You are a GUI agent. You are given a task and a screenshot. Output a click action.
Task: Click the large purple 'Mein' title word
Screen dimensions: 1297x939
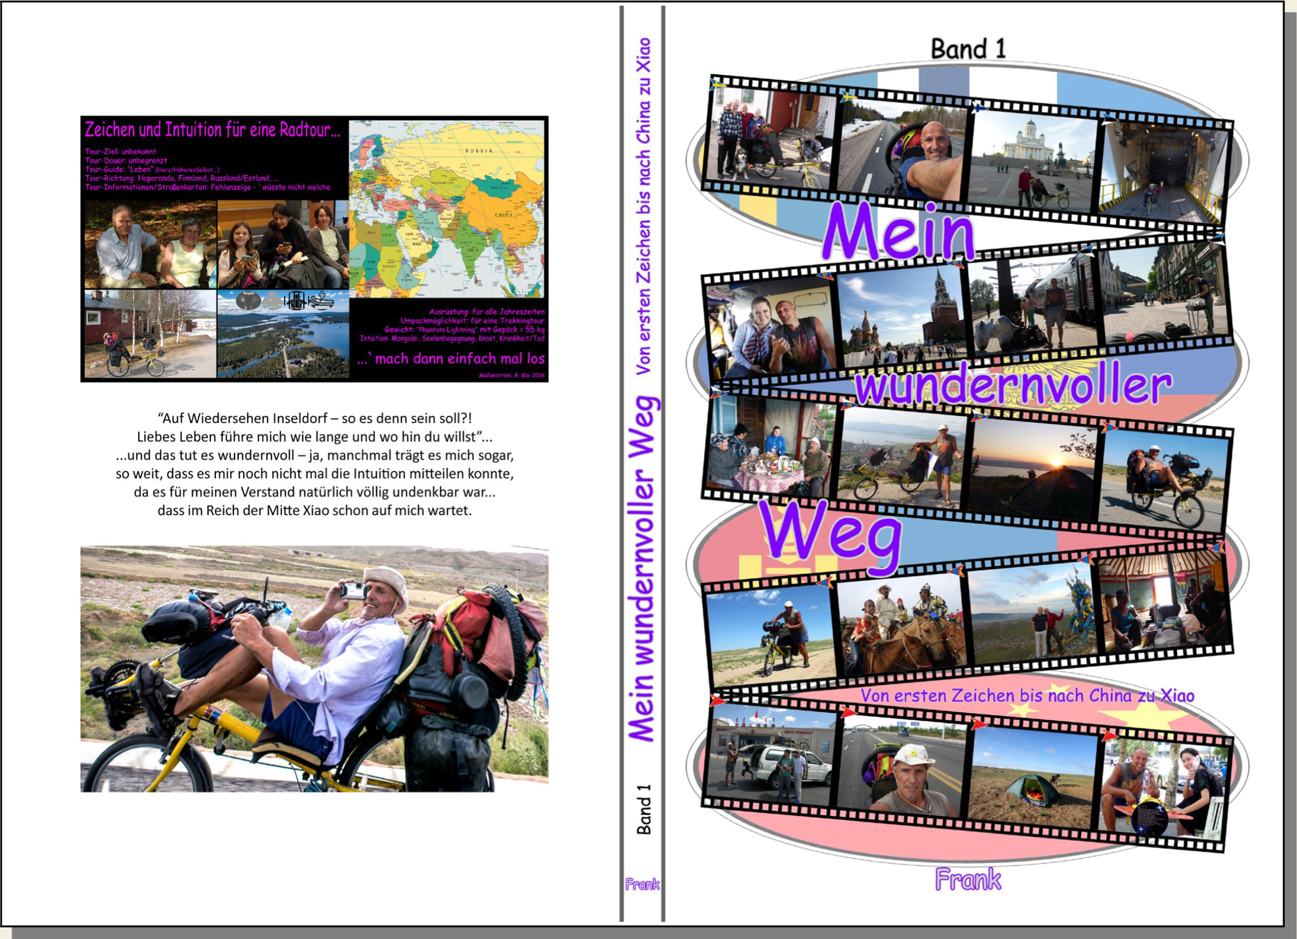pos(898,232)
